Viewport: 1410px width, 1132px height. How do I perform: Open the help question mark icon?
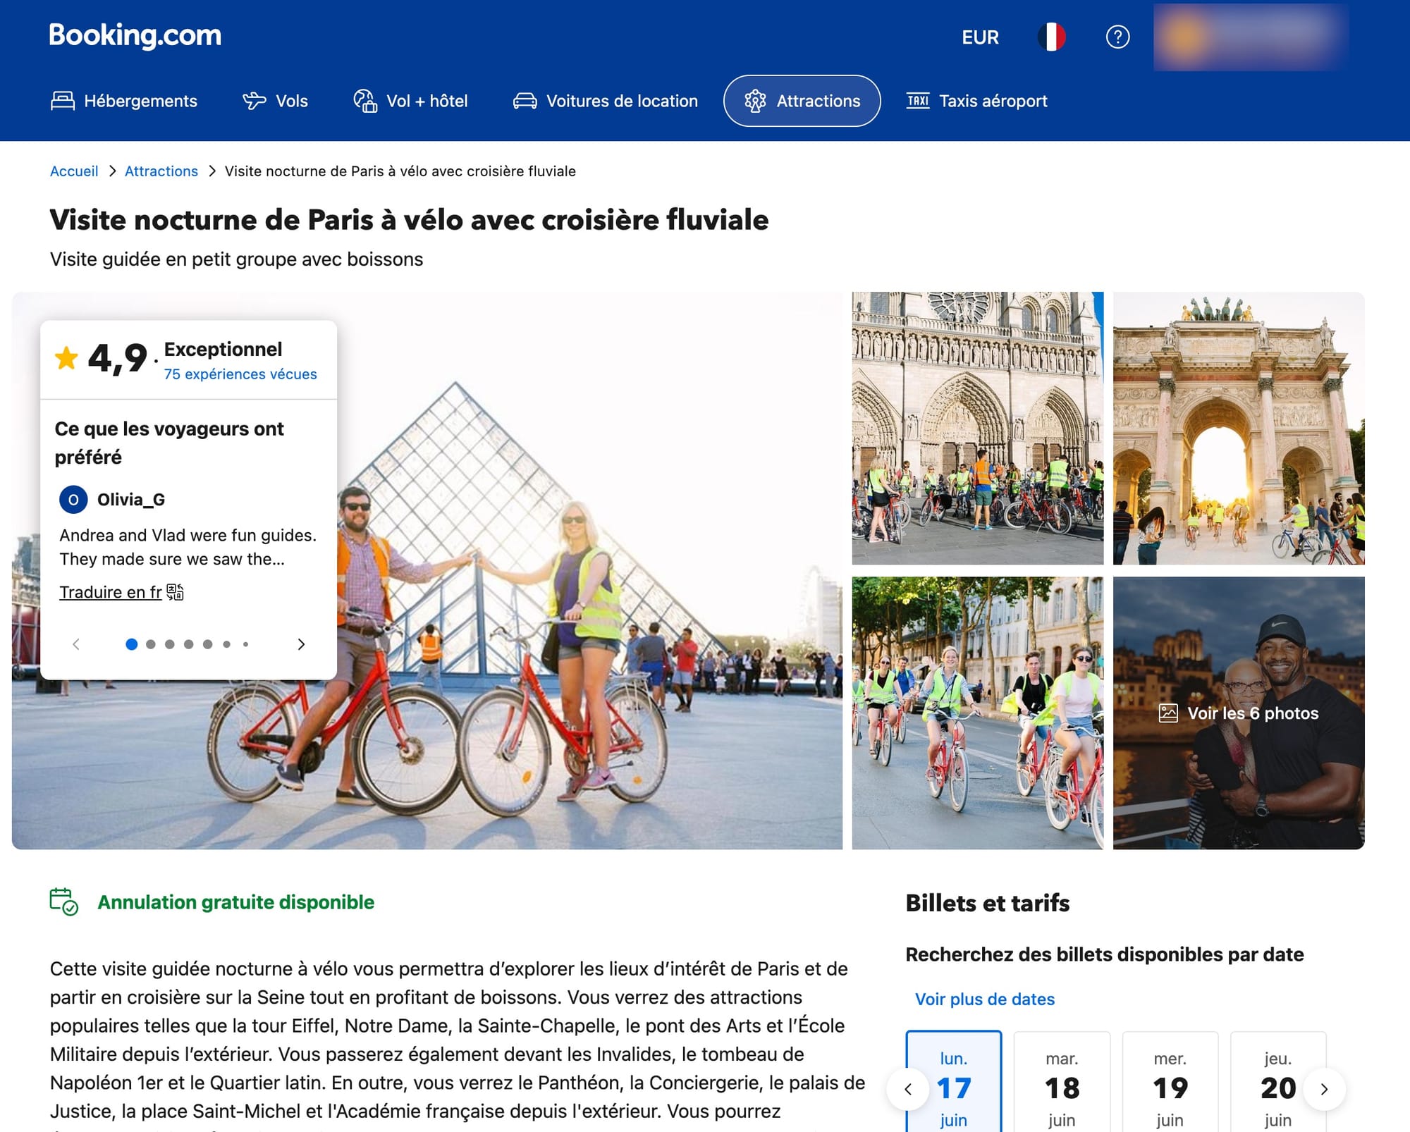(x=1117, y=37)
